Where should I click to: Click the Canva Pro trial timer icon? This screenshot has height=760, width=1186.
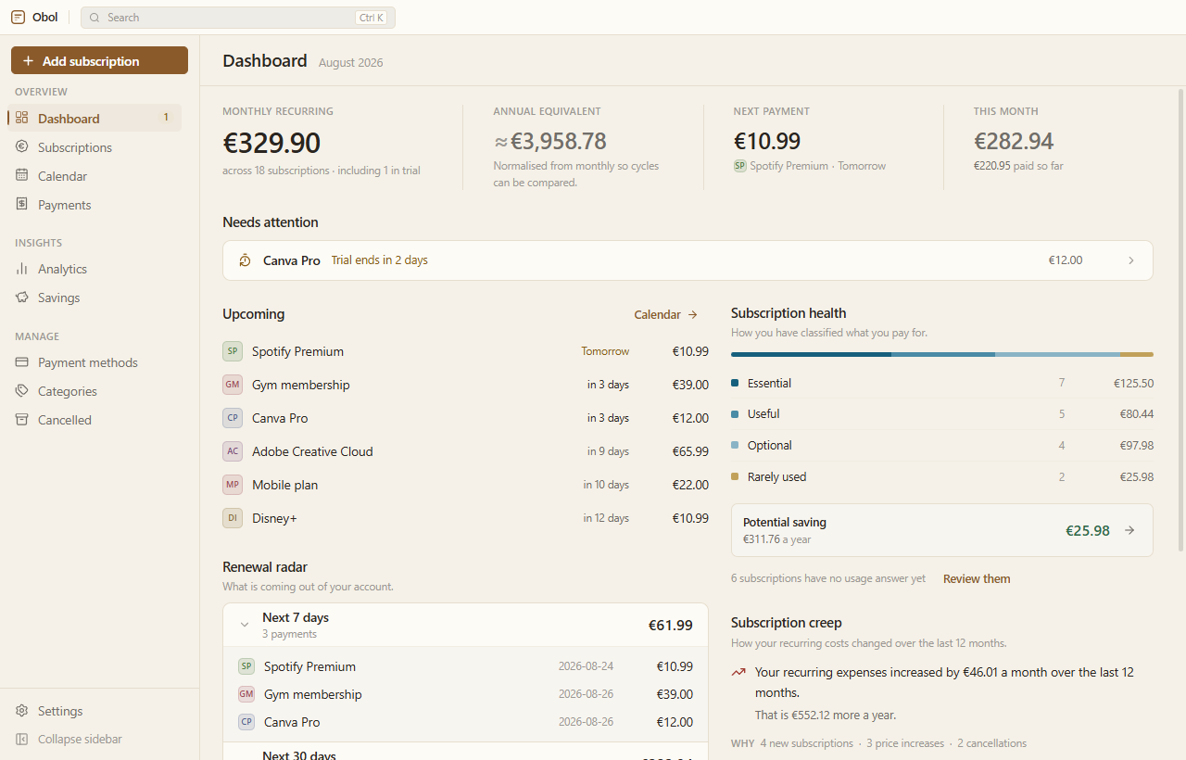coord(246,260)
